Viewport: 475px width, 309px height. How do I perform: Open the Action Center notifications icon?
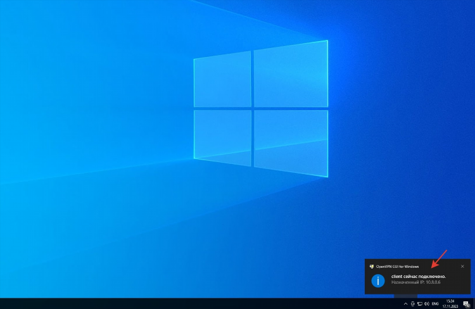467,304
